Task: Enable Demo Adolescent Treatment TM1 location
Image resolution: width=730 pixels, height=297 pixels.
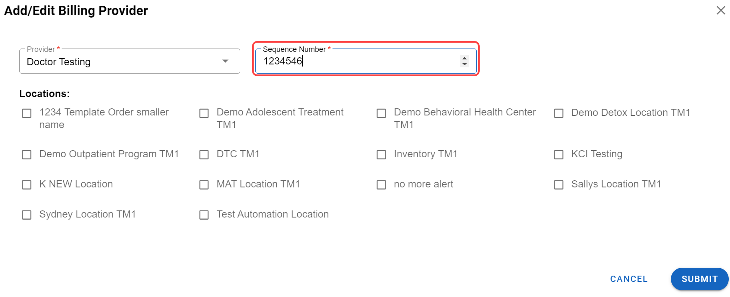Action: click(204, 113)
